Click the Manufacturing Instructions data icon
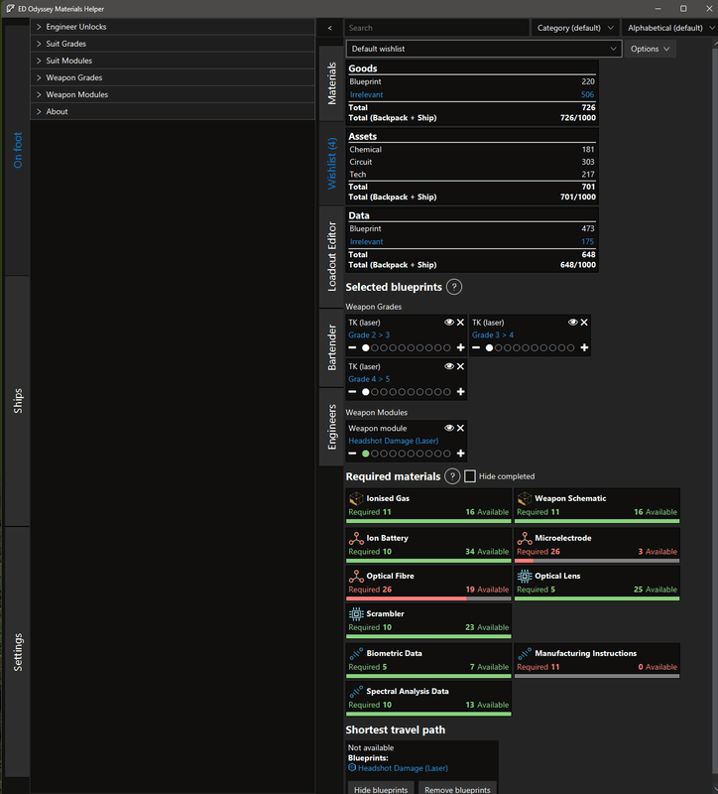 click(x=525, y=653)
